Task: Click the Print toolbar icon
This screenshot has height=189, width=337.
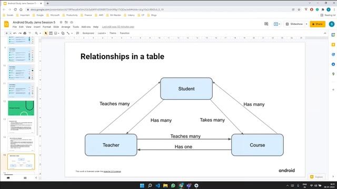Action: coord(25,33)
